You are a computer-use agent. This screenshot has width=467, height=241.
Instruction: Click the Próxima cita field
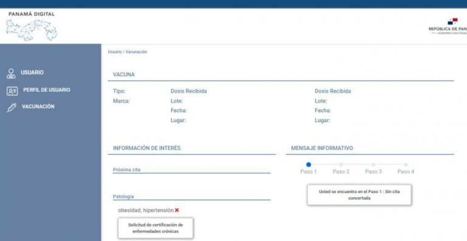click(192, 170)
